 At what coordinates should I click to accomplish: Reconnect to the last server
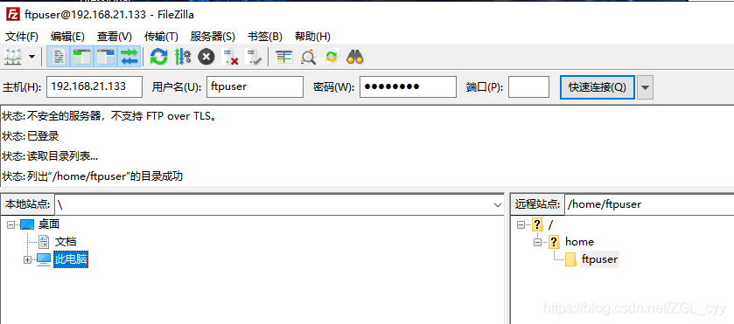pos(254,57)
